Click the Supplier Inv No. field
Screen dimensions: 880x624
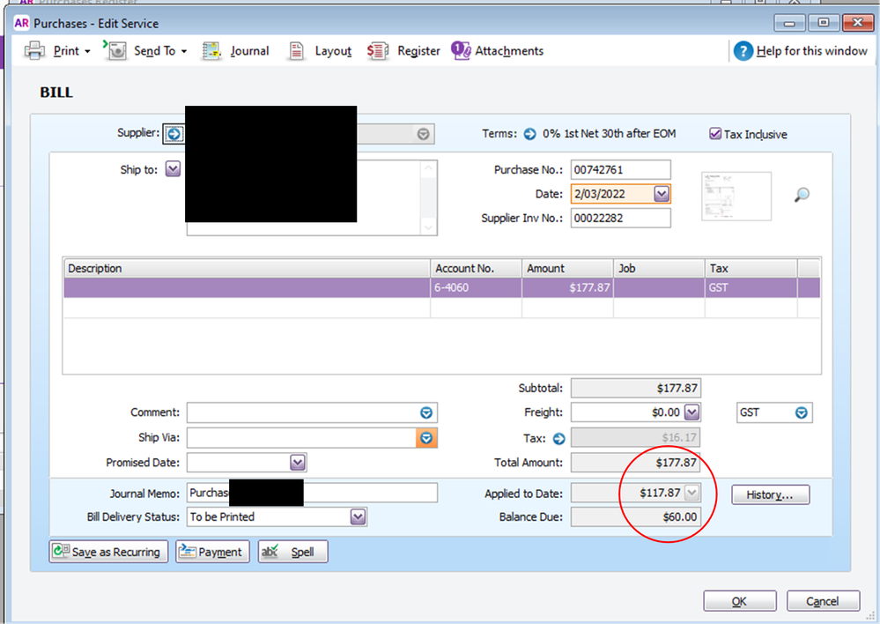[x=620, y=219]
